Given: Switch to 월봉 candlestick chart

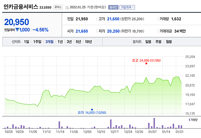Looking at the screenshot, I should point(169,42).
